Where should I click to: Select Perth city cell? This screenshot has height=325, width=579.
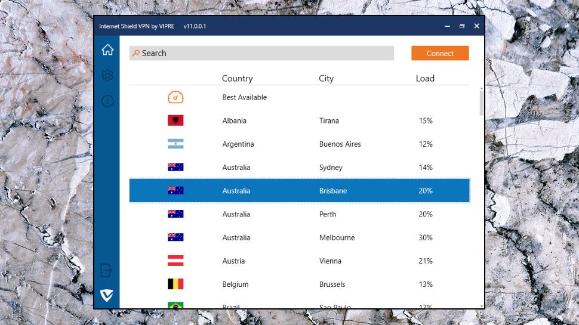click(x=328, y=214)
